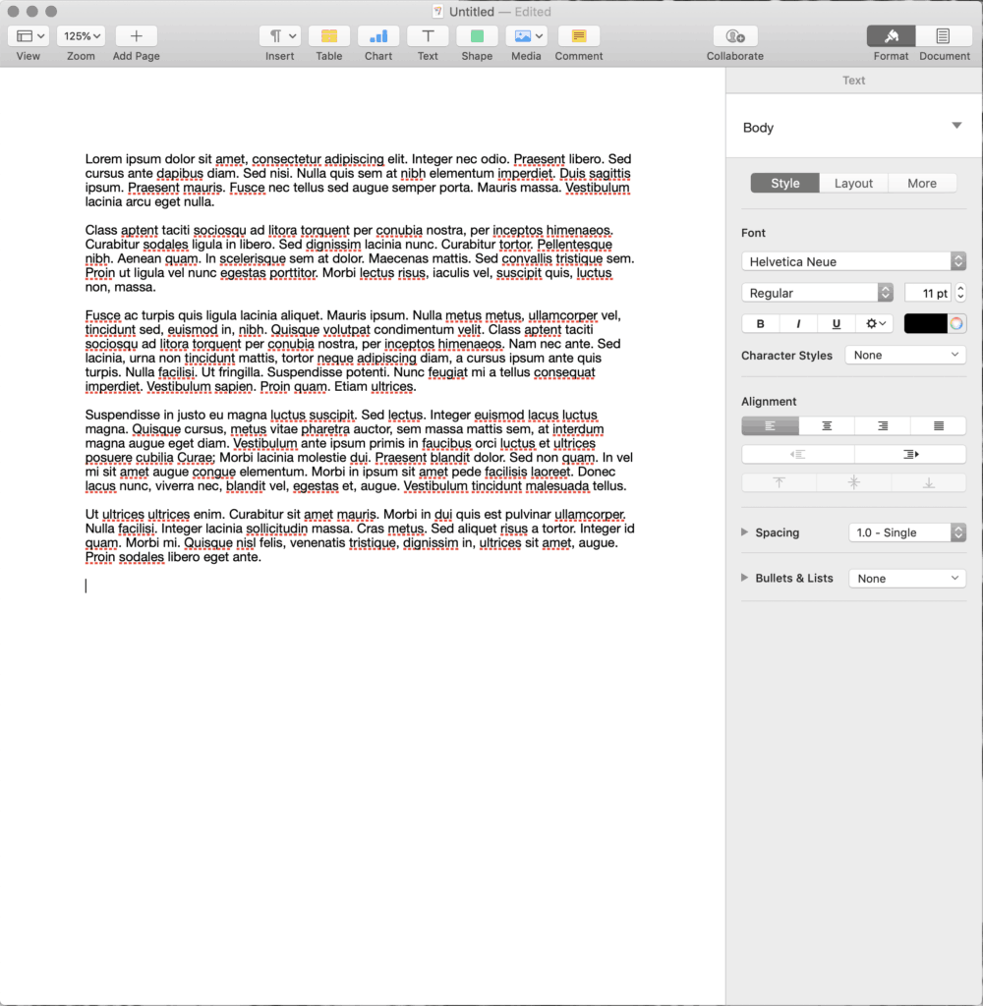Change the 125% zoom level
The height and width of the screenshot is (1006, 983).
82,36
